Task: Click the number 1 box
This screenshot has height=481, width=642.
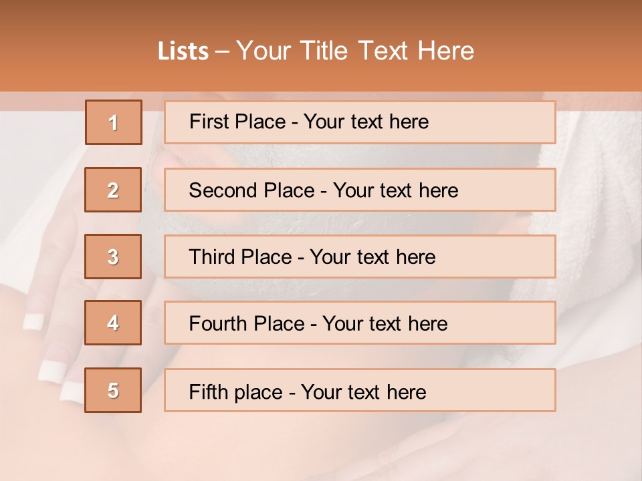Action: pyautogui.click(x=114, y=122)
